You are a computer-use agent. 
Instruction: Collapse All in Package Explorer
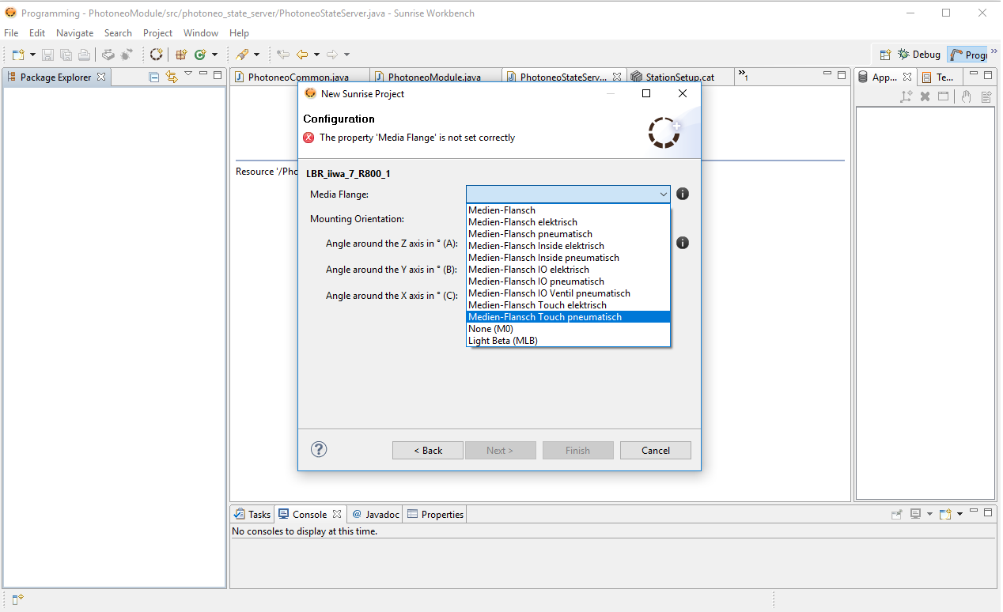tap(154, 77)
